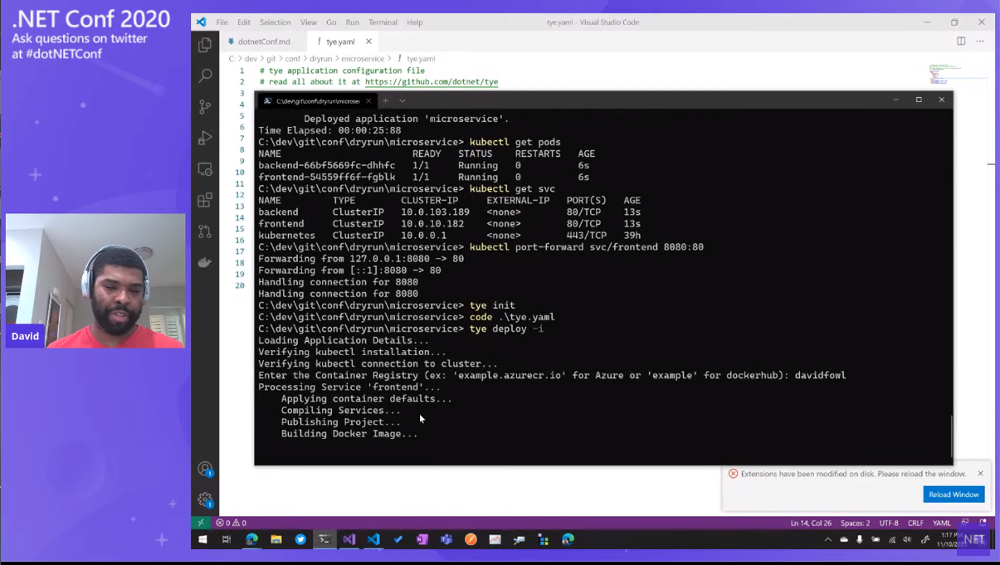Open File Explorer from taskbar
The width and height of the screenshot is (1000, 565).
tap(276, 539)
